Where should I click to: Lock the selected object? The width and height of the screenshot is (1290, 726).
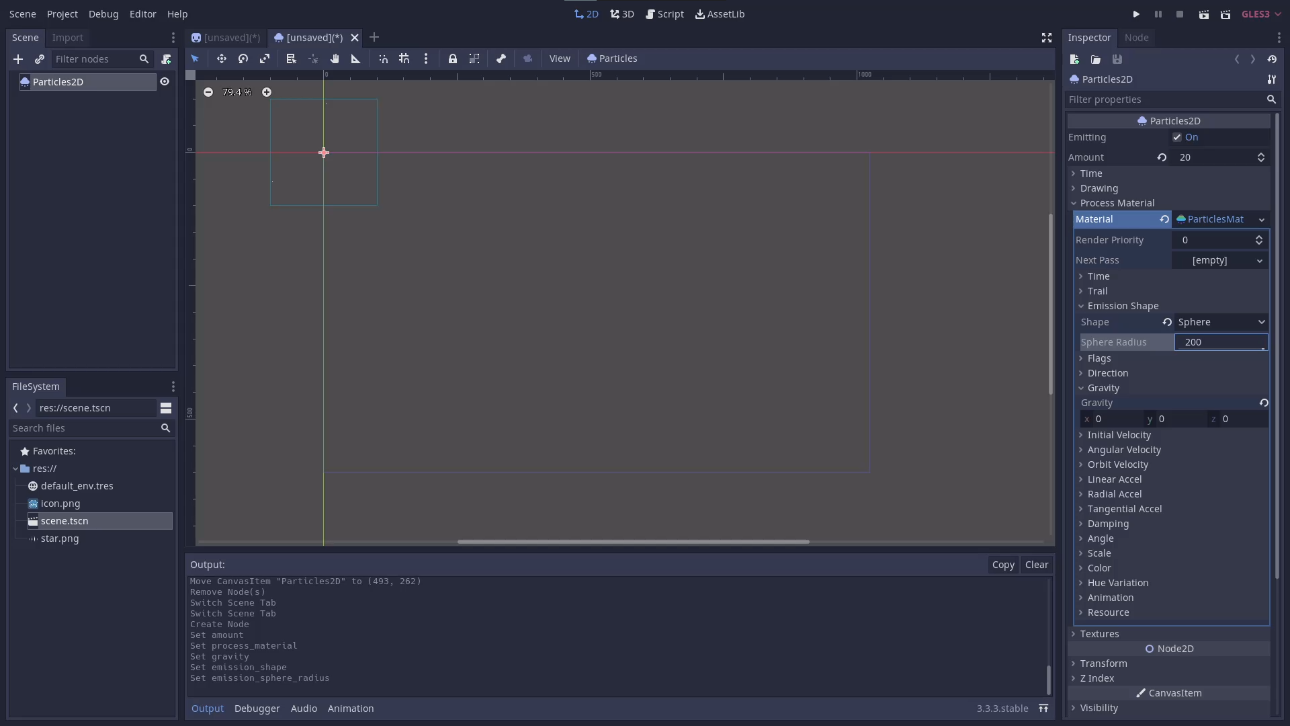(x=453, y=58)
